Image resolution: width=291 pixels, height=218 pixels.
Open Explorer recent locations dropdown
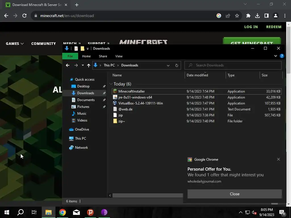83,65
